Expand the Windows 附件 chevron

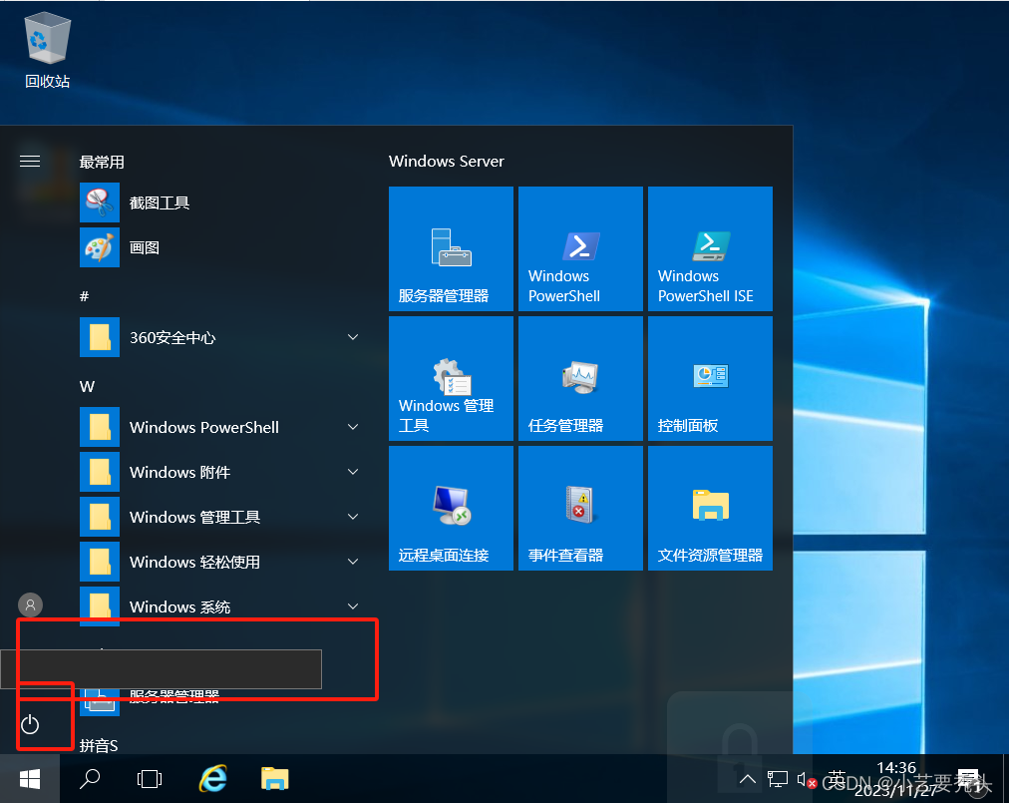point(353,472)
